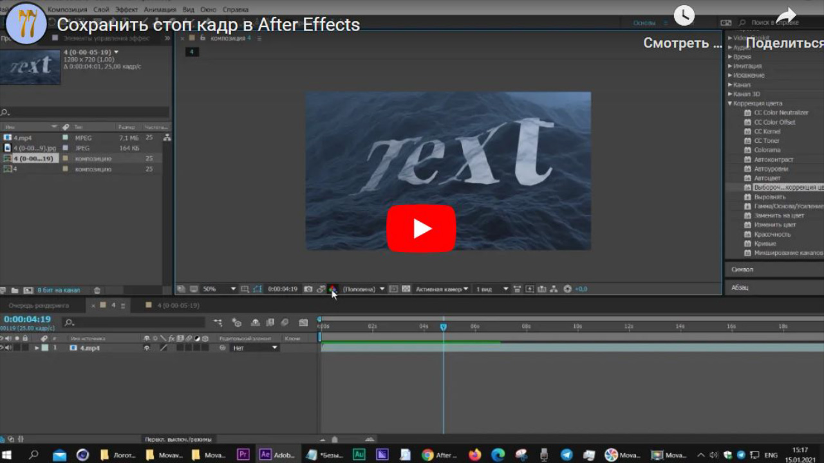Click the composition flowchart icon in viewer

554,289
